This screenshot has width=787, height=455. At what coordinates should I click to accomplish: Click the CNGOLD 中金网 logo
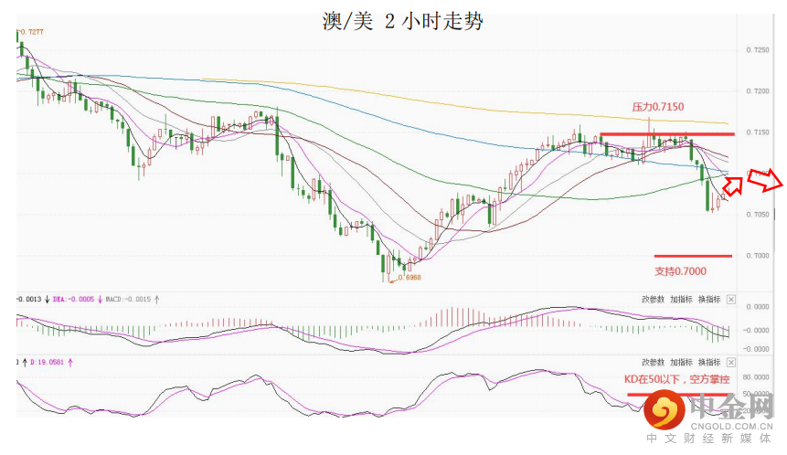pyautogui.click(x=708, y=414)
